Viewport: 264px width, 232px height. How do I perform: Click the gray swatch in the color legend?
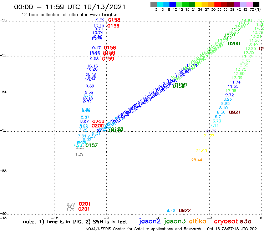(154, 4)
